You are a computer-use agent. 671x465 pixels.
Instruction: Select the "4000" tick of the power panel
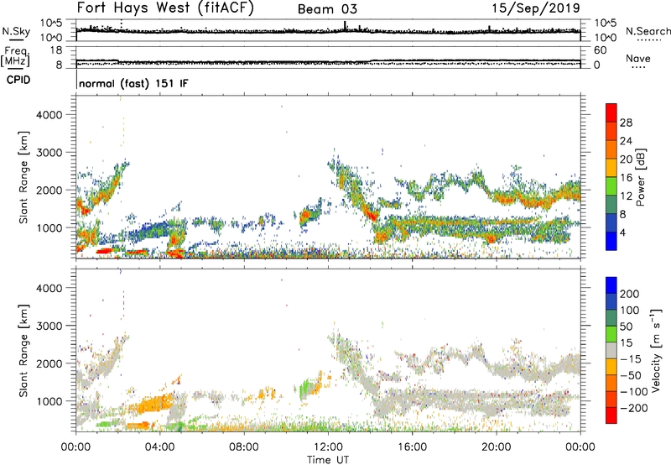(x=49, y=115)
